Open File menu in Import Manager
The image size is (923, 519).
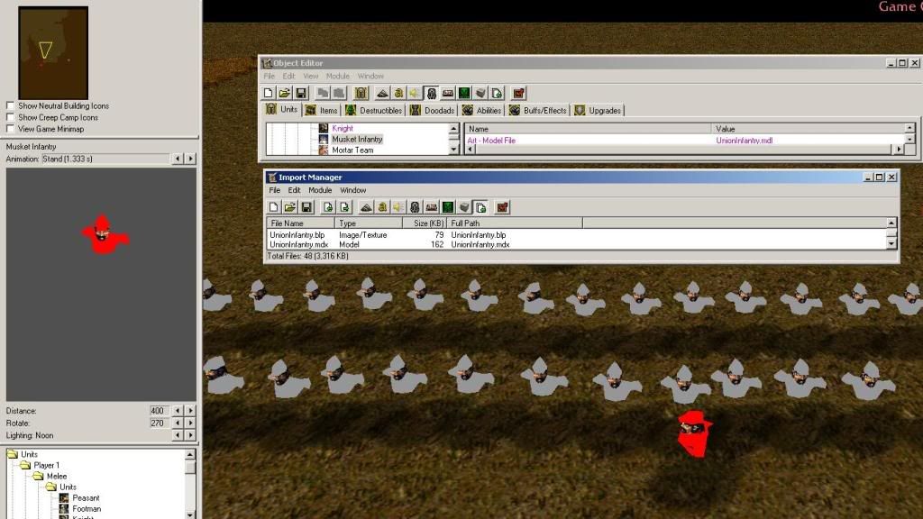(274, 190)
